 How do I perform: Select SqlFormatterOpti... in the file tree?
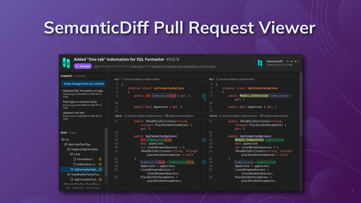[82, 169]
